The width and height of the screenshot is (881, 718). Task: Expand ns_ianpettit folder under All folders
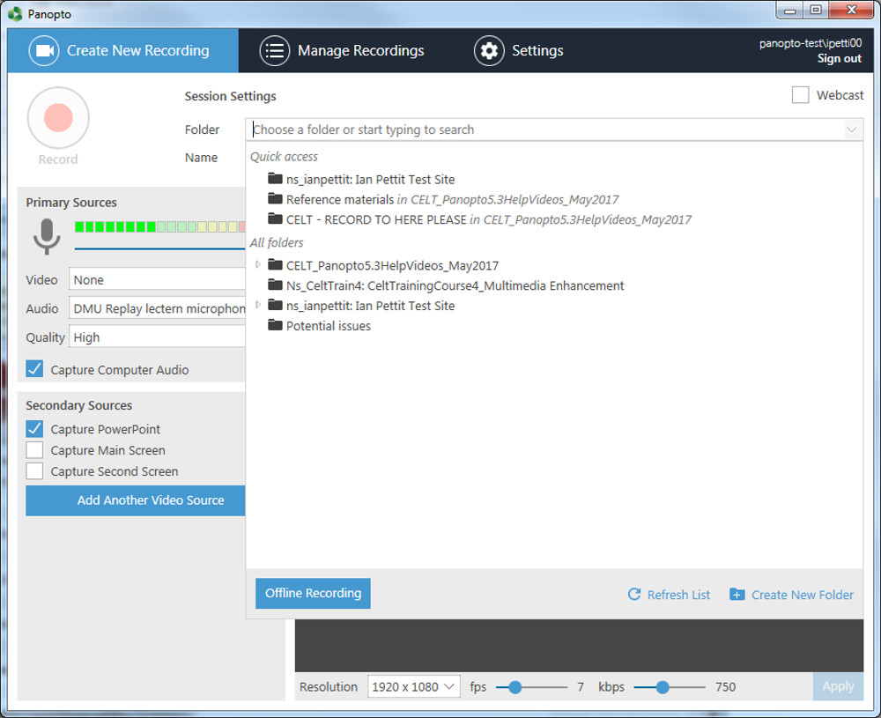tap(257, 305)
